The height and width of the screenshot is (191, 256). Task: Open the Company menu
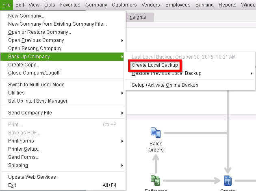tap(96, 5)
